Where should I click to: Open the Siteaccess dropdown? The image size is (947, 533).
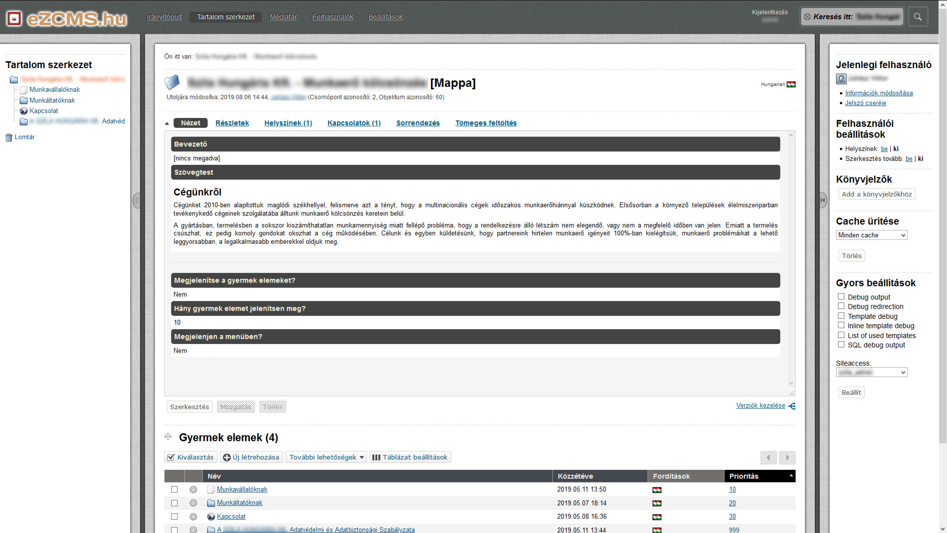click(872, 373)
